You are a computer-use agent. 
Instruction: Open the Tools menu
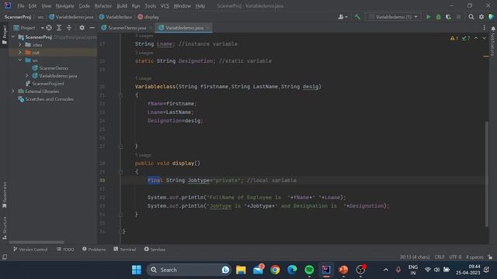pyautogui.click(x=150, y=5)
